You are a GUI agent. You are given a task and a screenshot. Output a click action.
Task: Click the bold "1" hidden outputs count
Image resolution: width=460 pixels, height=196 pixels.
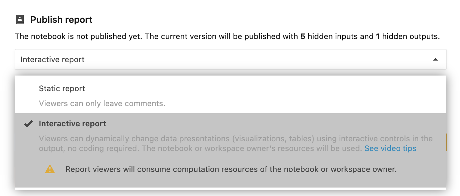(378, 36)
